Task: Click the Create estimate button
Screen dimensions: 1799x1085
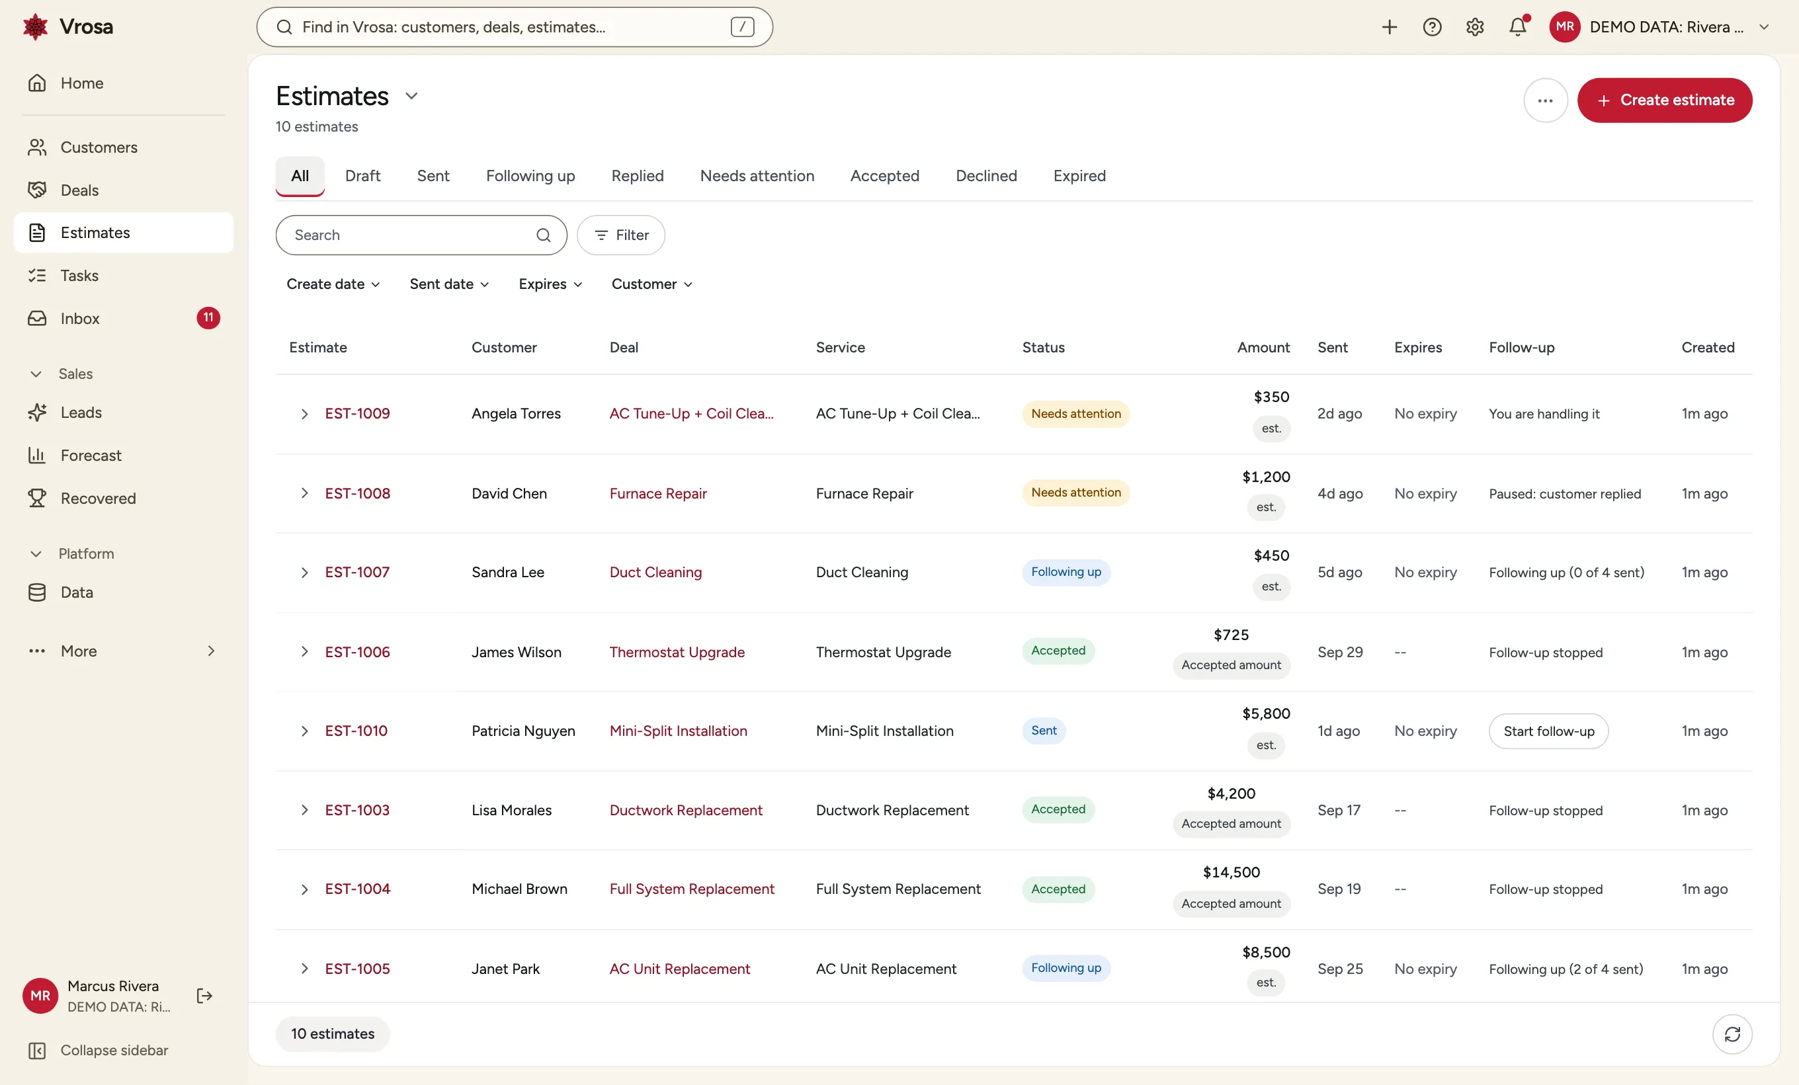Action: pyautogui.click(x=1664, y=100)
